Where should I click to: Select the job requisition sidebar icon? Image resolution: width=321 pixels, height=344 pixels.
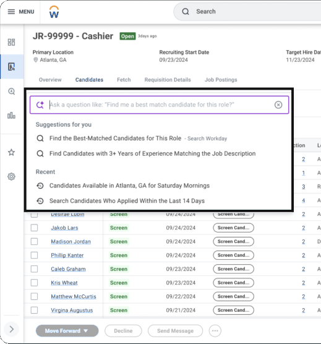(11, 66)
